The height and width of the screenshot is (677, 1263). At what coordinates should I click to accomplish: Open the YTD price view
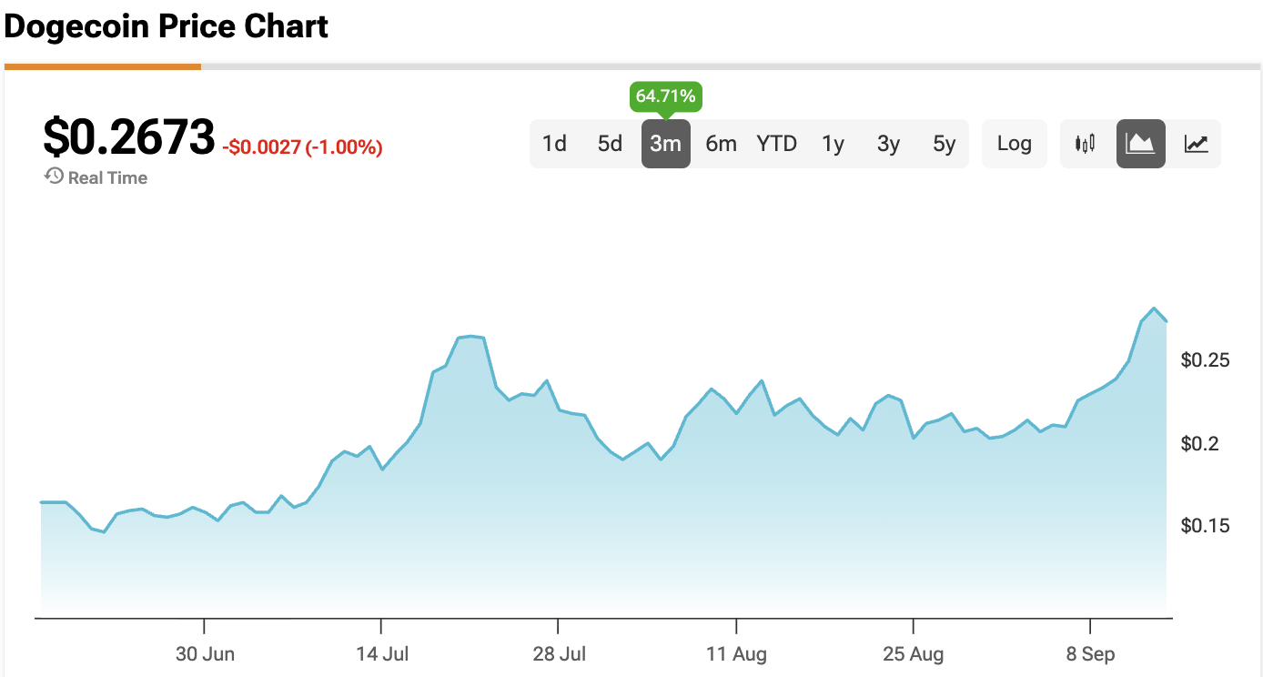click(776, 143)
